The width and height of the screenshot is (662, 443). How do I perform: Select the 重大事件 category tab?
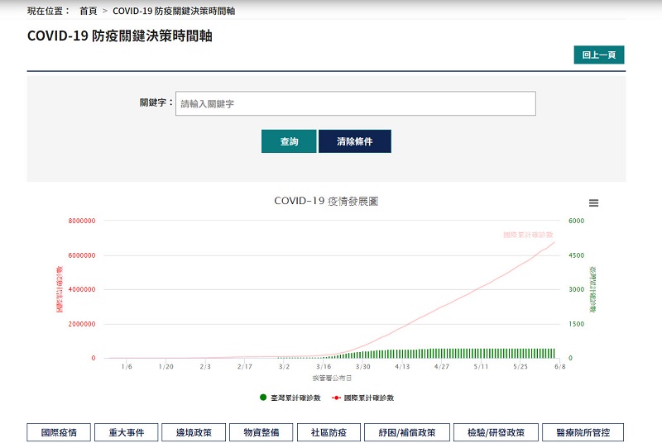pyautogui.click(x=126, y=432)
